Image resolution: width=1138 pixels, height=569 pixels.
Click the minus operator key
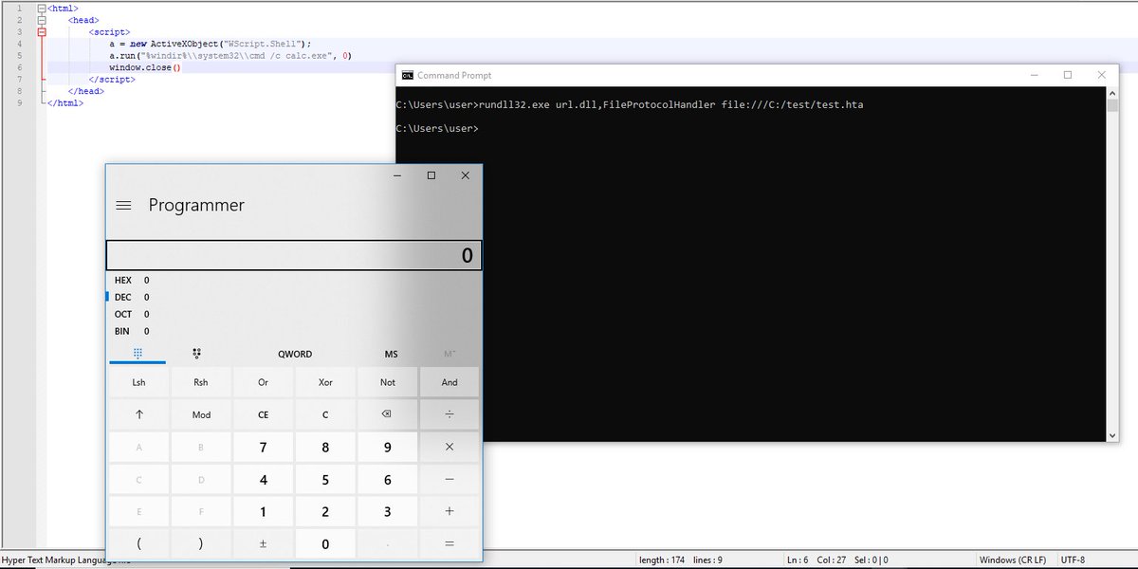click(x=450, y=480)
